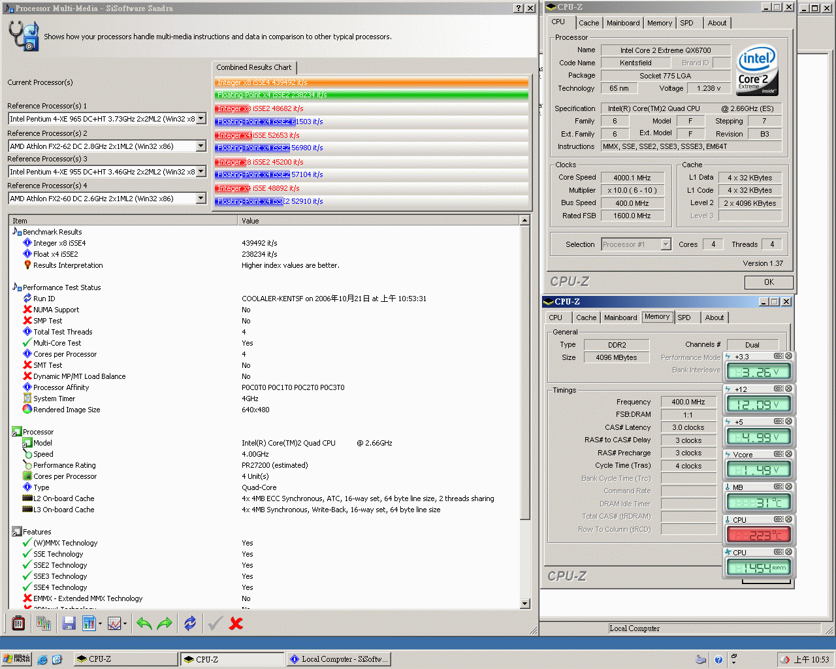Click the orange Integer x8 iSSE4 439492 chart bar
The width and height of the screenshot is (836, 669).
[x=372, y=82]
